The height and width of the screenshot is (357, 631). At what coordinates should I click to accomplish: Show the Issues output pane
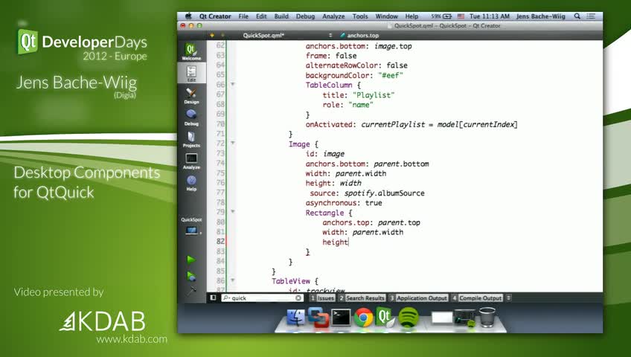(322, 298)
